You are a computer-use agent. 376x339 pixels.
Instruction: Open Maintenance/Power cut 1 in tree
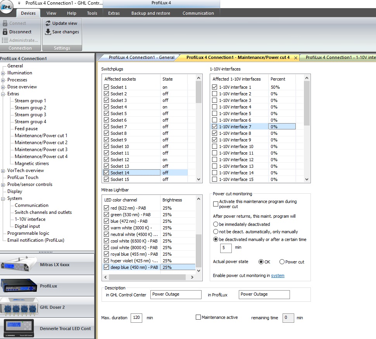[x=41, y=136]
